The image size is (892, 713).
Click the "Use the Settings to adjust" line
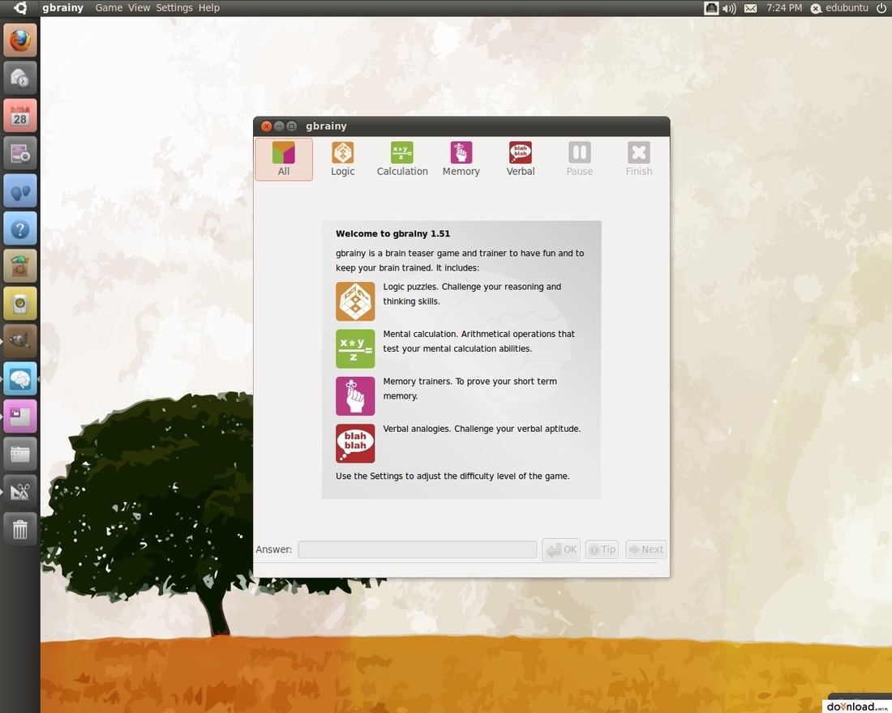(x=452, y=476)
